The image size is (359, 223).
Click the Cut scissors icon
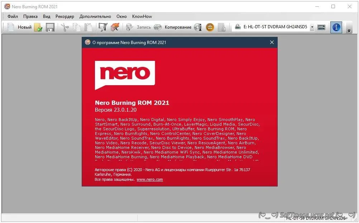tap(64, 27)
